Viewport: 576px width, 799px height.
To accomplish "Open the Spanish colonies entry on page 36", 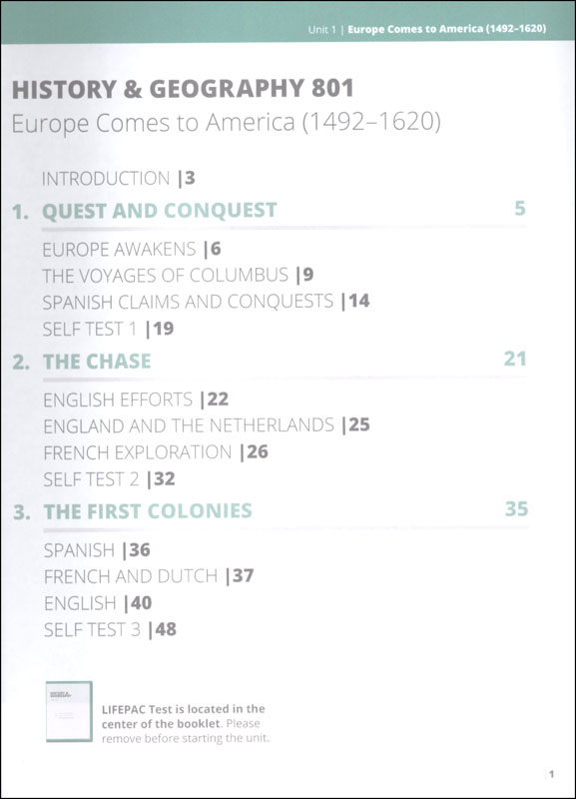I will point(97,550).
